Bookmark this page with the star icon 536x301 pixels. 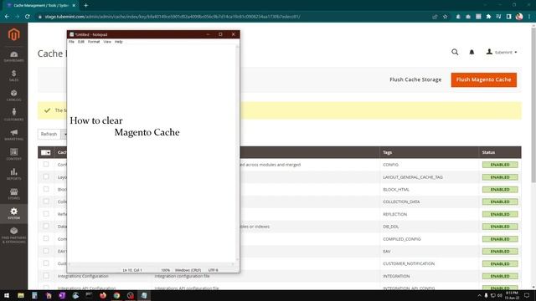point(445,17)
